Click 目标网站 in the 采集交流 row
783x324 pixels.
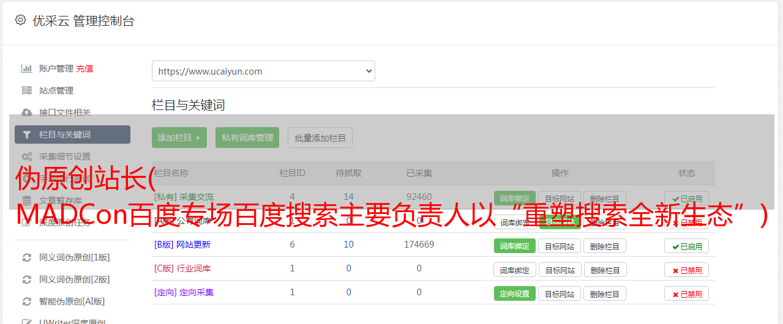click(560, 199)
